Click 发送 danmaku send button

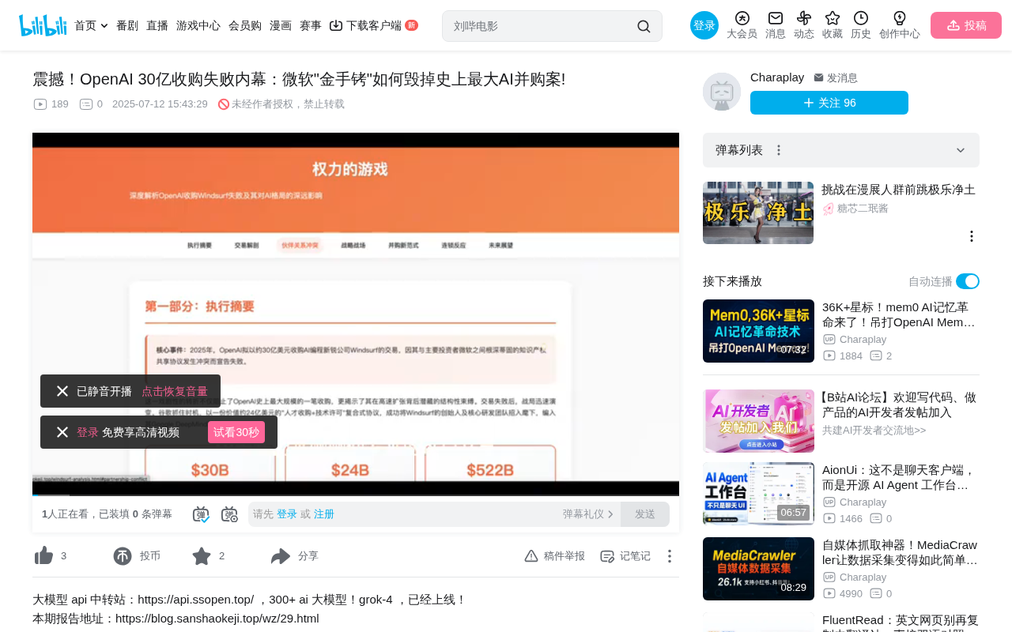click(x=645, y=514)
